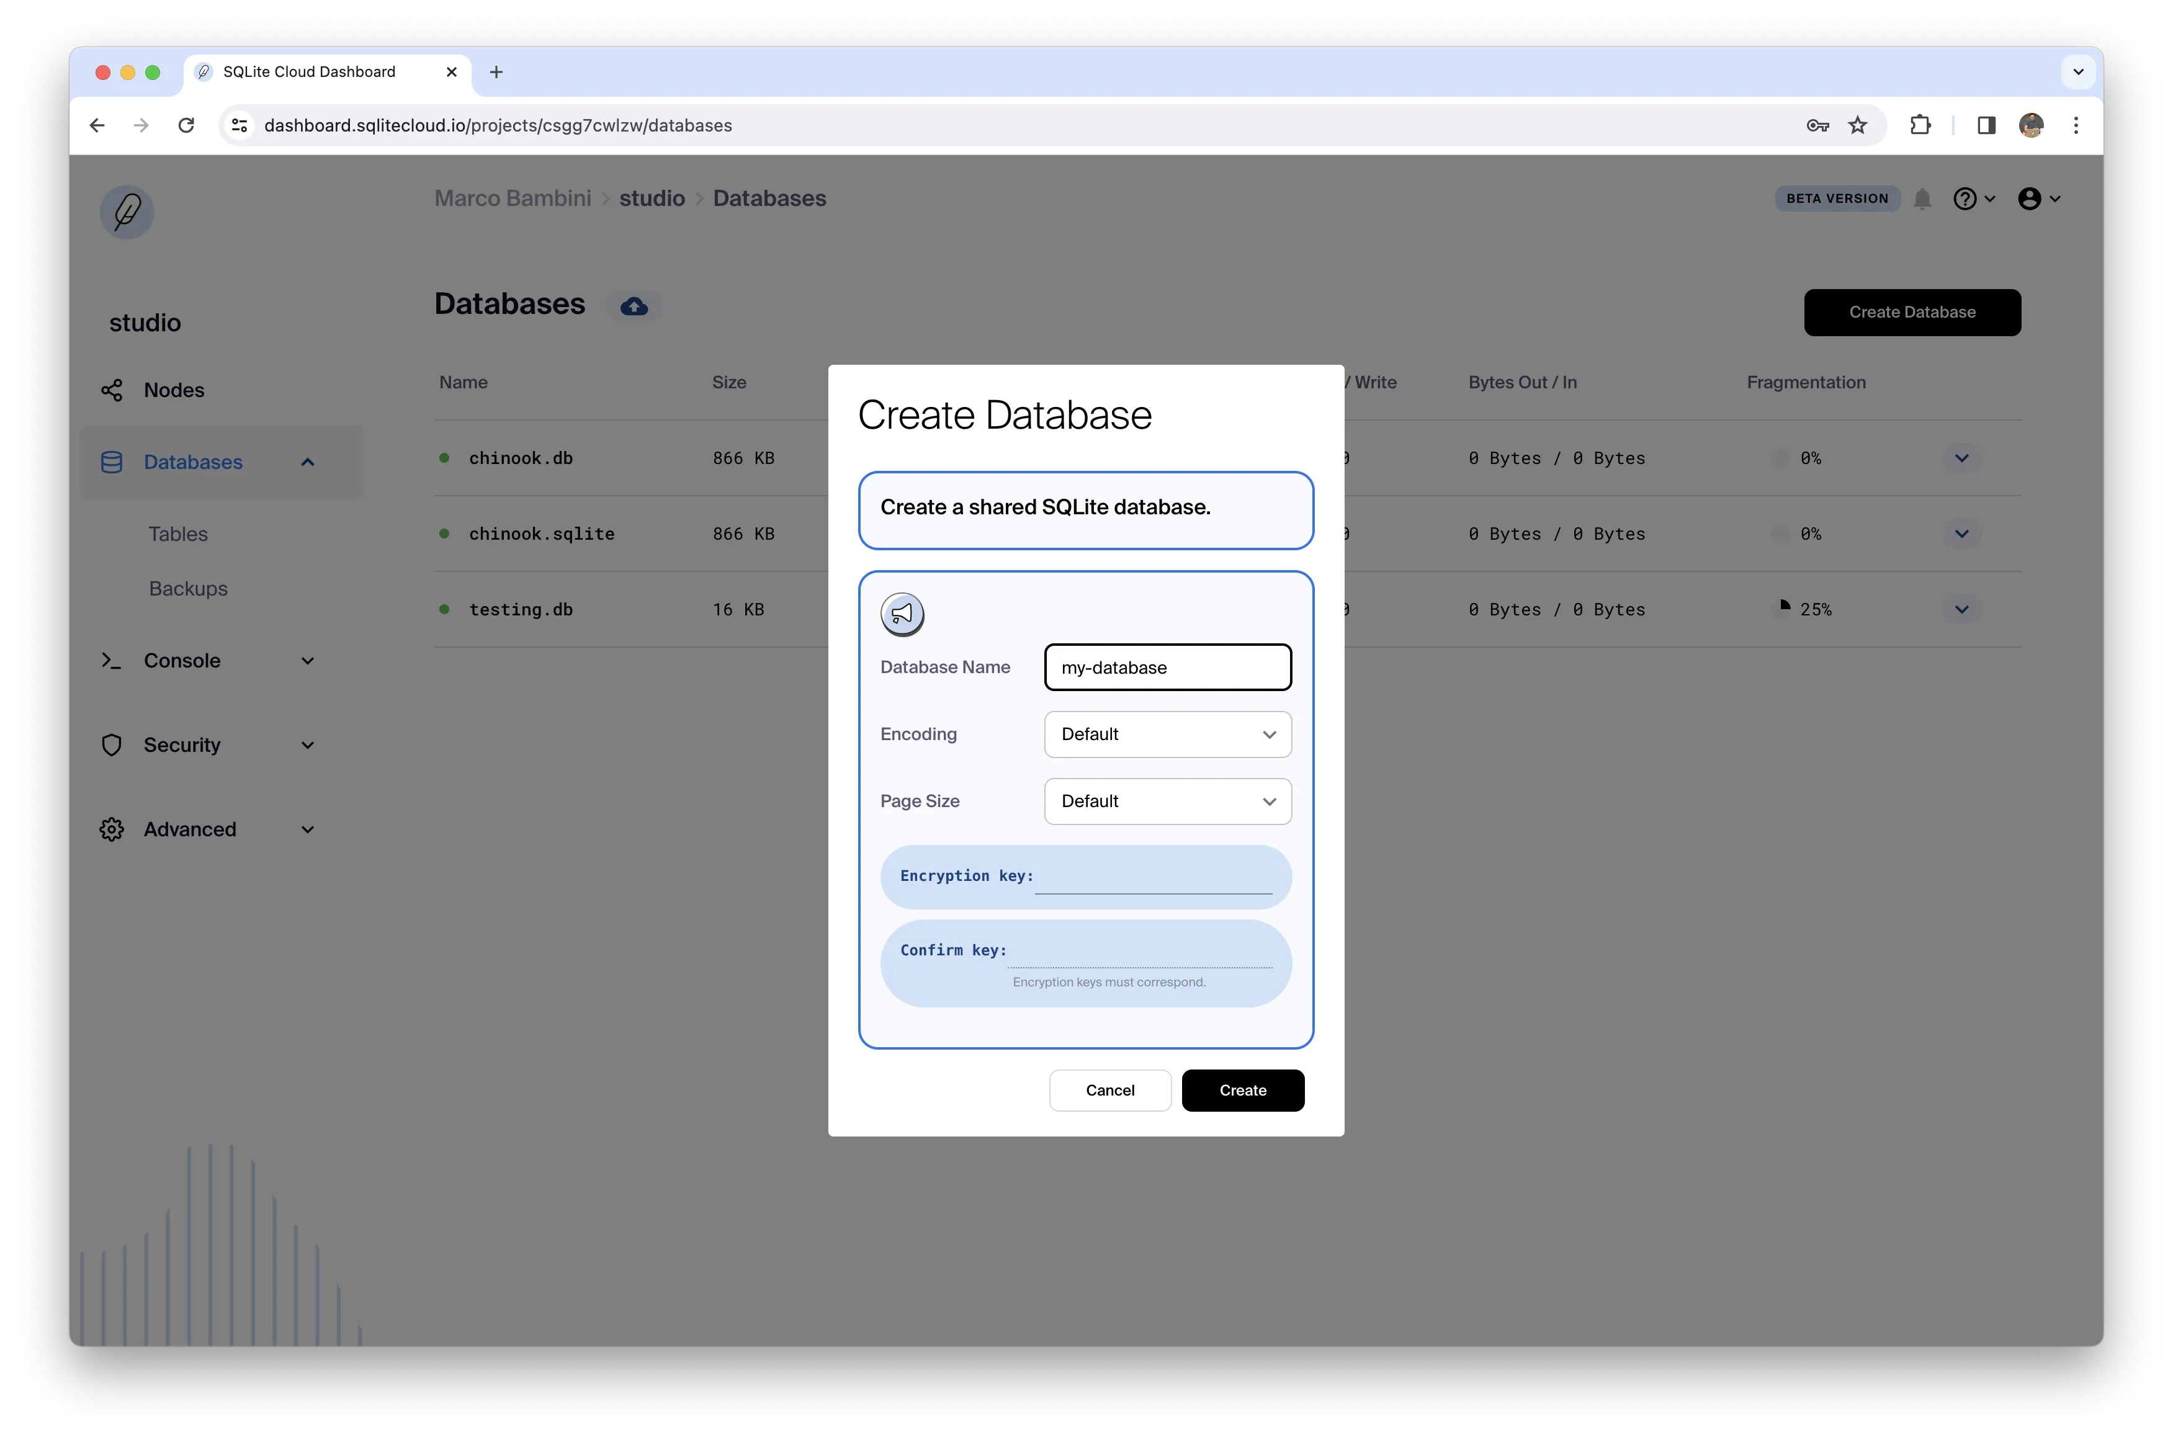2173x1438 pixels.
Task: Click the Bytes Out / In column header
Action: click(1523, 382)
